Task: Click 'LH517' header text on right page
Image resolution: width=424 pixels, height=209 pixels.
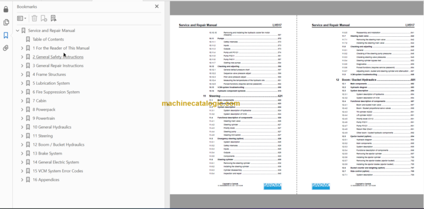Action: (x=410, y=25)
